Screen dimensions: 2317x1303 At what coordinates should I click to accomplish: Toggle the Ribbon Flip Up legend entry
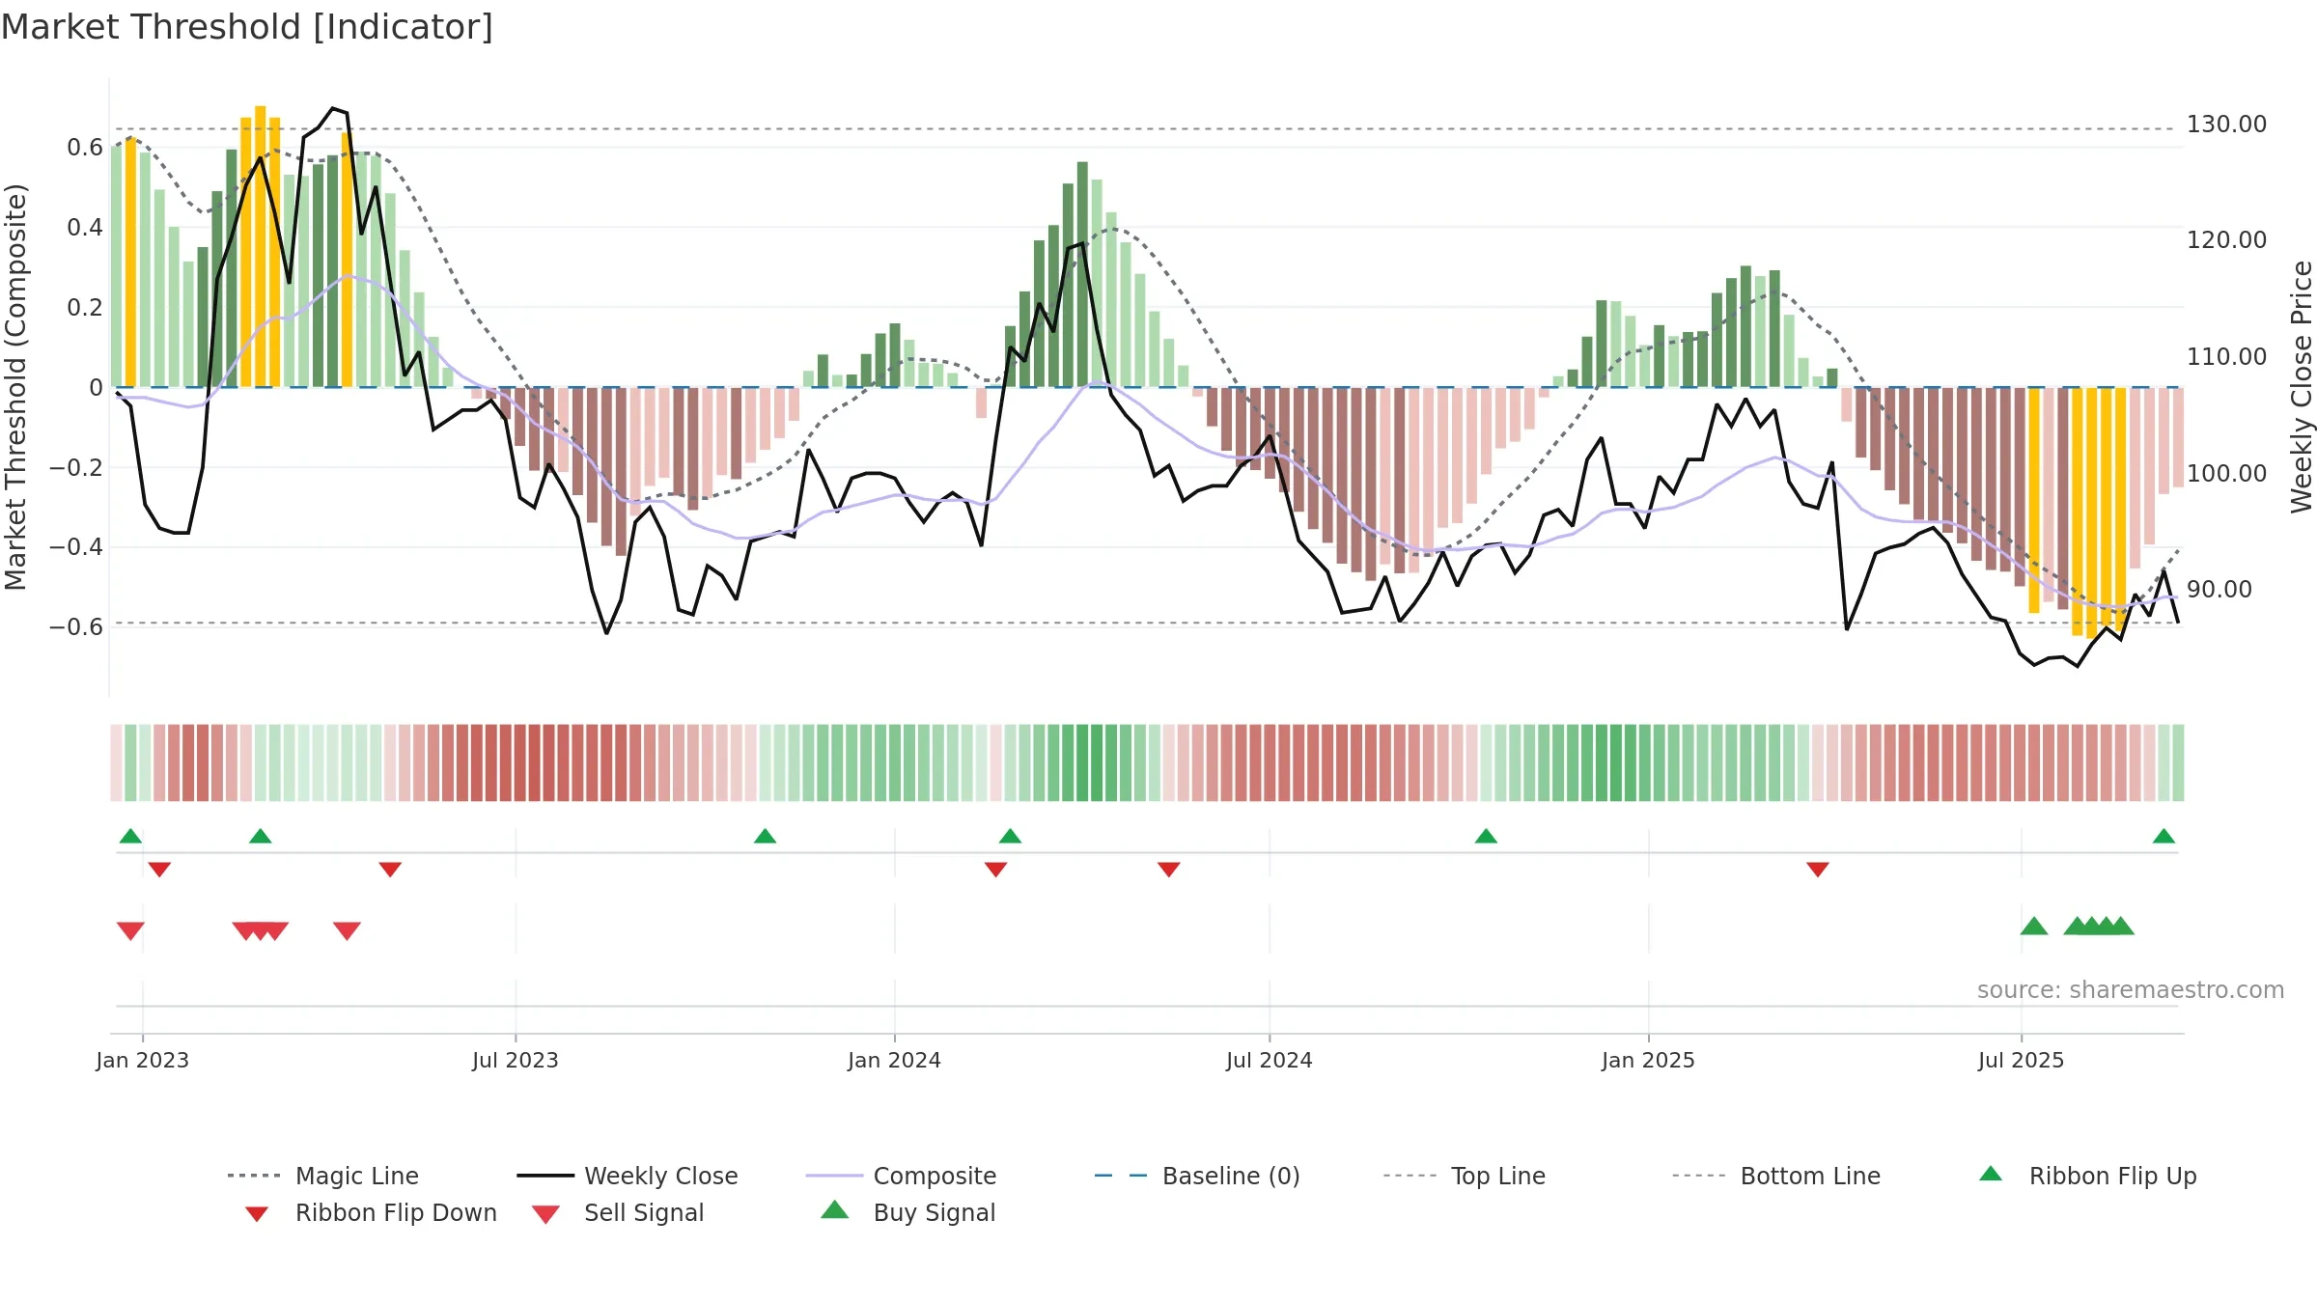click(x=2087, y=1176)
